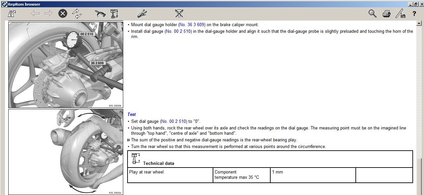Screen dimensions: 424x195
Task: Open the torque wrench tightening data icon
Action: [x=100, y=14]
